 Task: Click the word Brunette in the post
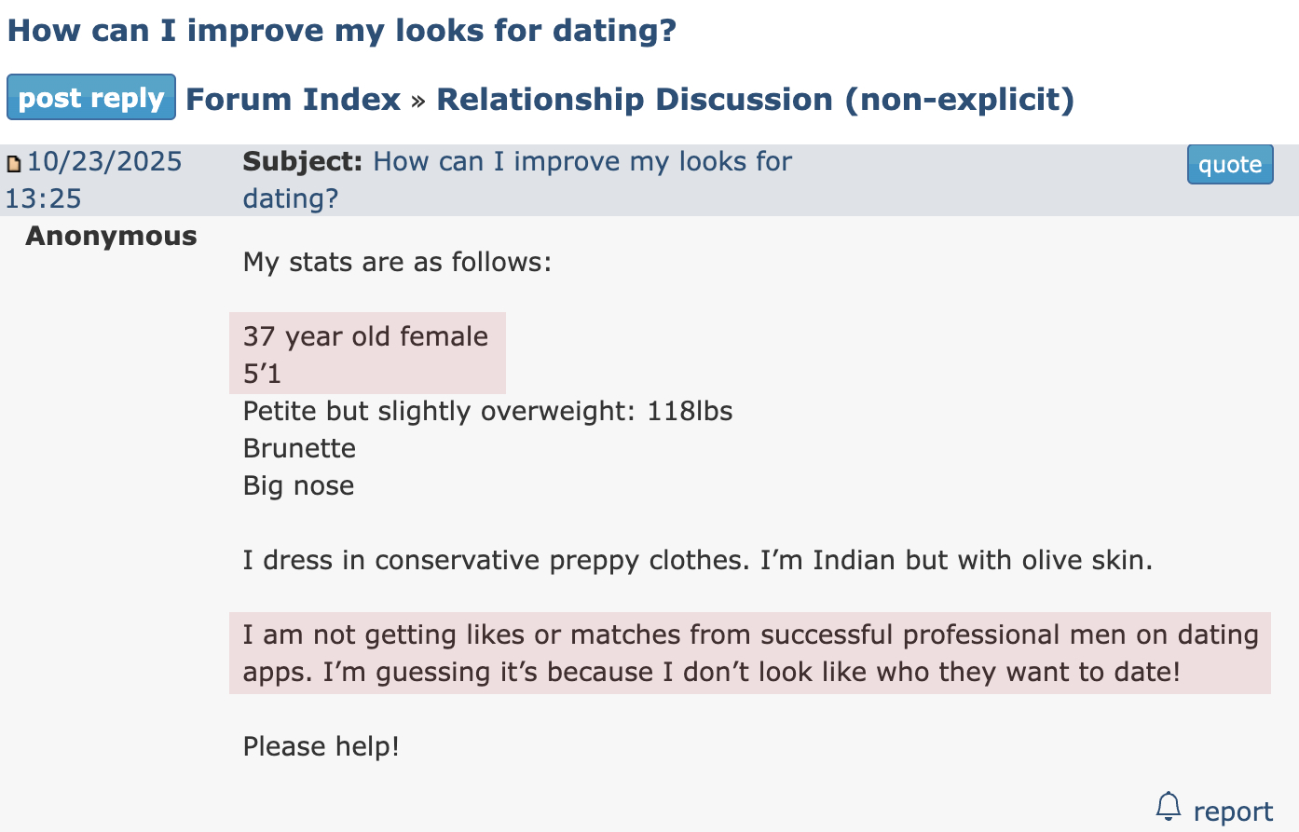click(x=299, y=448)
